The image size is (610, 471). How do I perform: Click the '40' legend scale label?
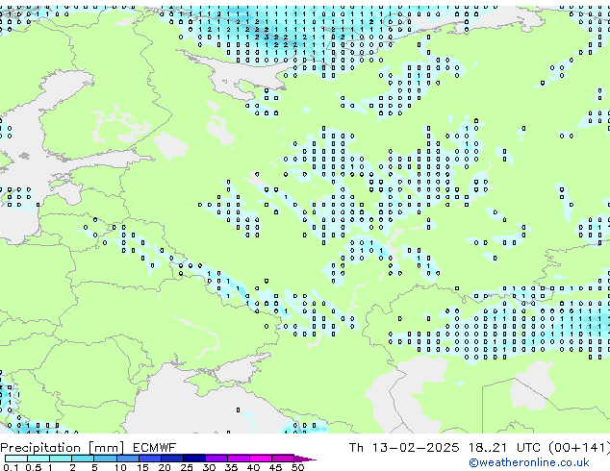[253, 467]
